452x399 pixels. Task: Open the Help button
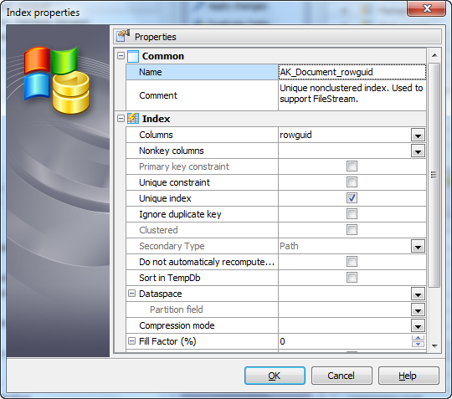pos(408,376)
